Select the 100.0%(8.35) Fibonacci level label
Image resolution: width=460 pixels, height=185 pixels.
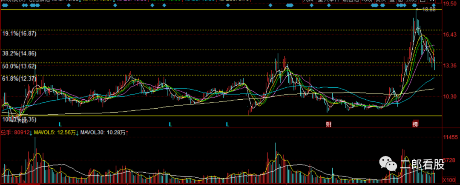tap(19, 119)
